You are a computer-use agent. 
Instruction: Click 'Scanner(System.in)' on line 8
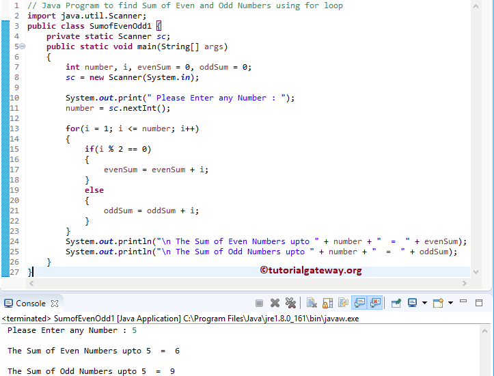[150, 77]
